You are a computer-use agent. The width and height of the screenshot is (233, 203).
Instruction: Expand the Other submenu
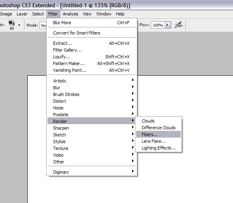point(91,162)
